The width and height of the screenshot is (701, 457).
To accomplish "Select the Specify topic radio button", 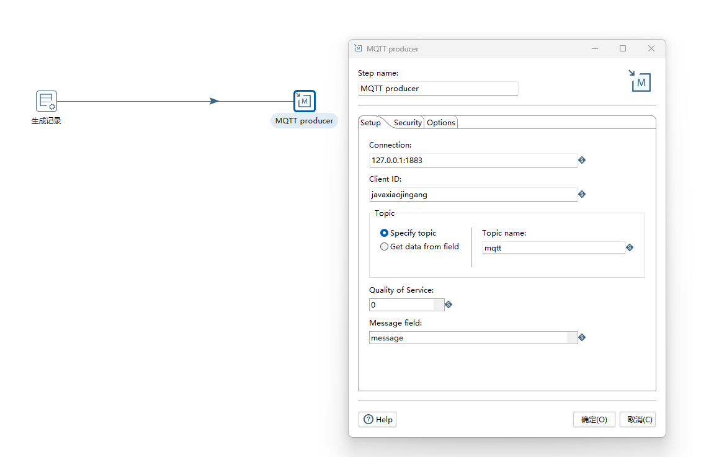I will (385, 233).
